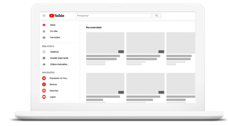Click the thumbs-up Vídeos marcados icon

click(x=44, y=64)
